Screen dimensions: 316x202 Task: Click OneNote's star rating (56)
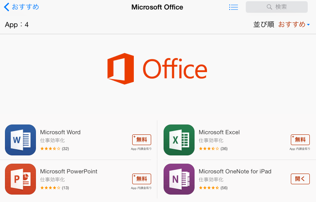point(213,188)
